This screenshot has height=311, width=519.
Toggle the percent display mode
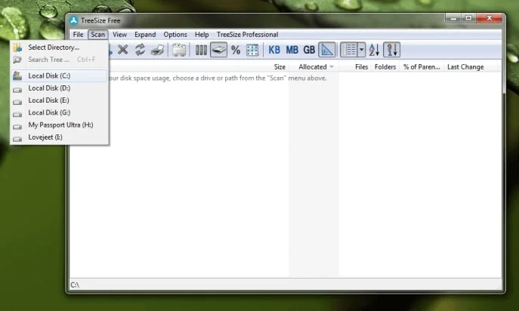pos(236,51)
